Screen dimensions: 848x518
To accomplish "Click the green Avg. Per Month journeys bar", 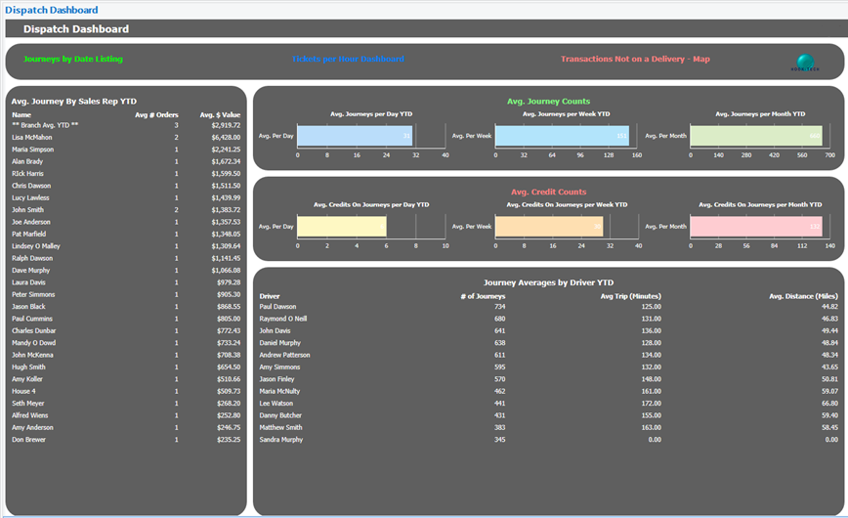I will point(756,136).
